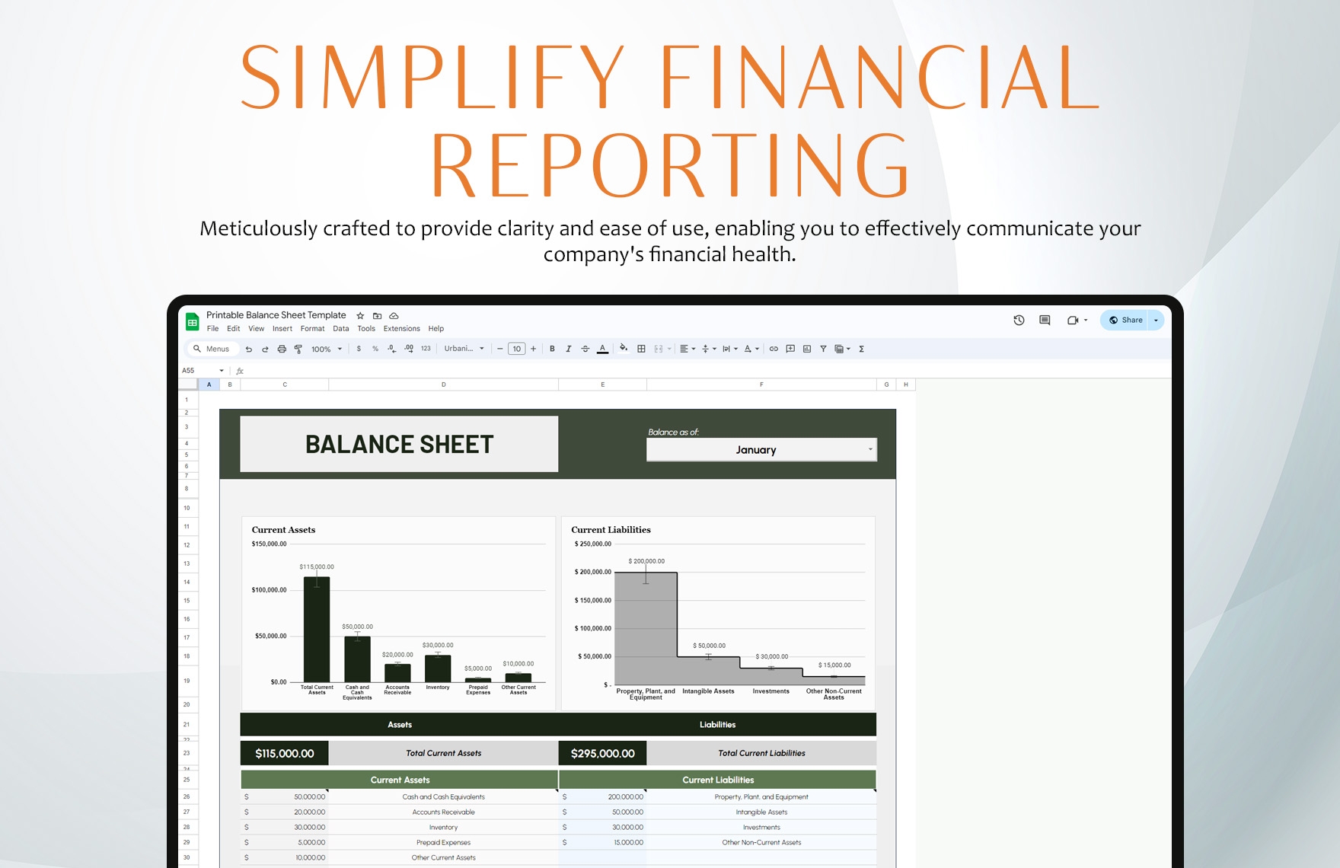This screenshot has width=1340, height=868.
Task: Open text rotation options
Action: coord(751,349)
